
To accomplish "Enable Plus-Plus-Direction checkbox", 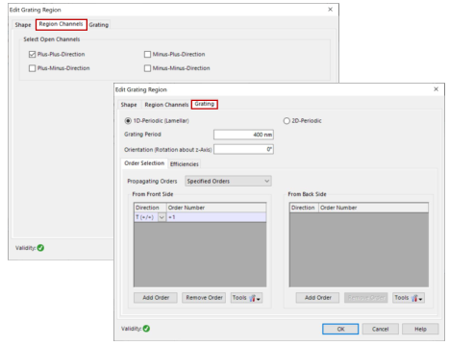I will 32,55.
